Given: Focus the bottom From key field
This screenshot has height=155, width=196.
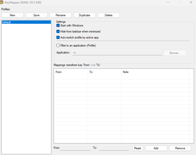Looking at the screenshot, I should [75, 148].
